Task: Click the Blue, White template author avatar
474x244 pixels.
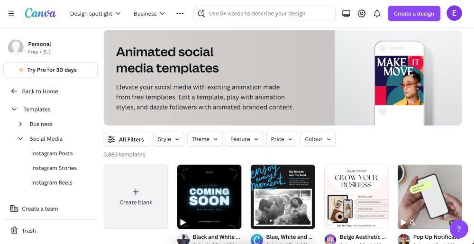Action: (257, 239)
